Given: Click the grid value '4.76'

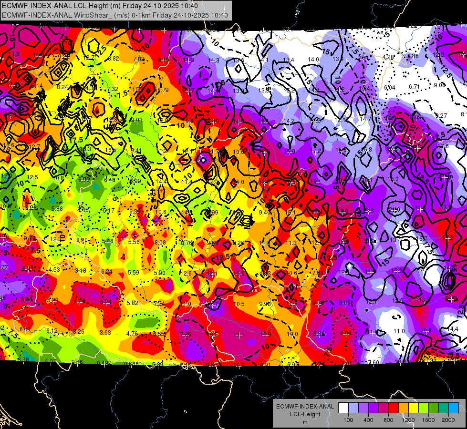Looking at the screenshot, I should (132, 334).
